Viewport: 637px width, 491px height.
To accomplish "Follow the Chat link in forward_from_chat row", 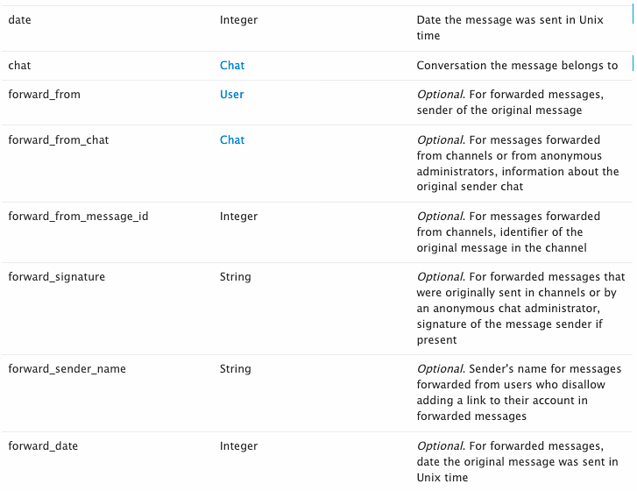I will [232, 140].
